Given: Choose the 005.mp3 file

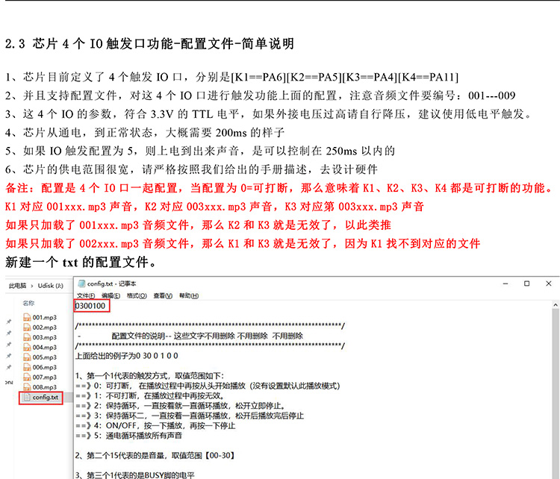Looking at the screenshot, I should click(44, 357).
